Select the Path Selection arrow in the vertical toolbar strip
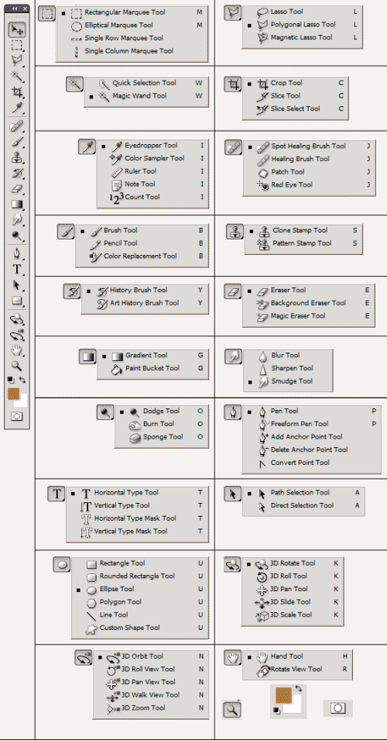The width and height of the screenshot is (387, 740). point(17,285)
